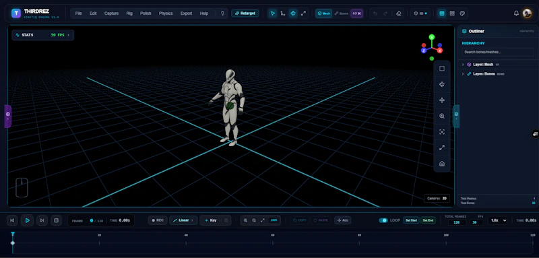Click the floating widget on right edge
The height and width of the screenshot is (258, 539).
536,134
